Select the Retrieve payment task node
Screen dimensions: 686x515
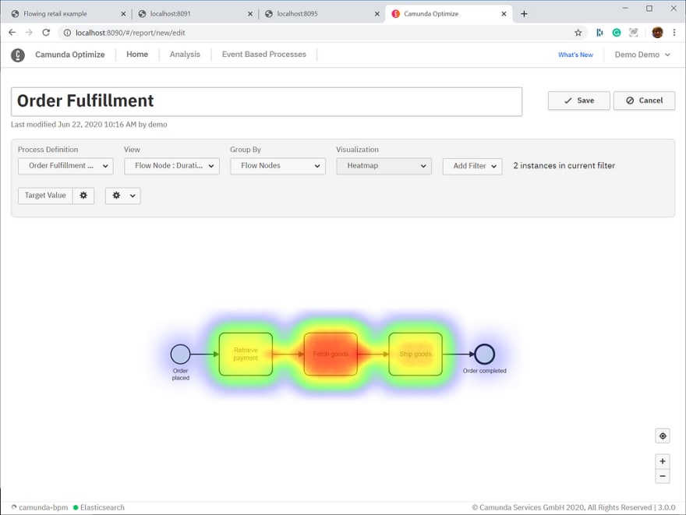[246, 355]
